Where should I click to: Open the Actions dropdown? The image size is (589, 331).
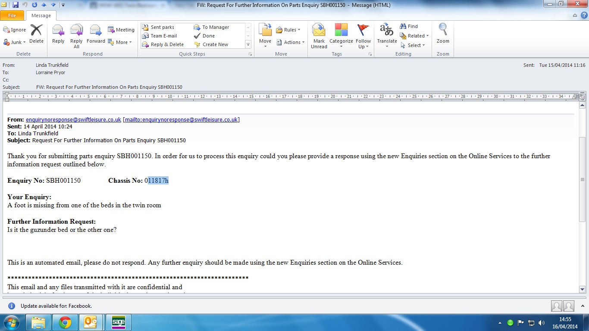(290, 42)
